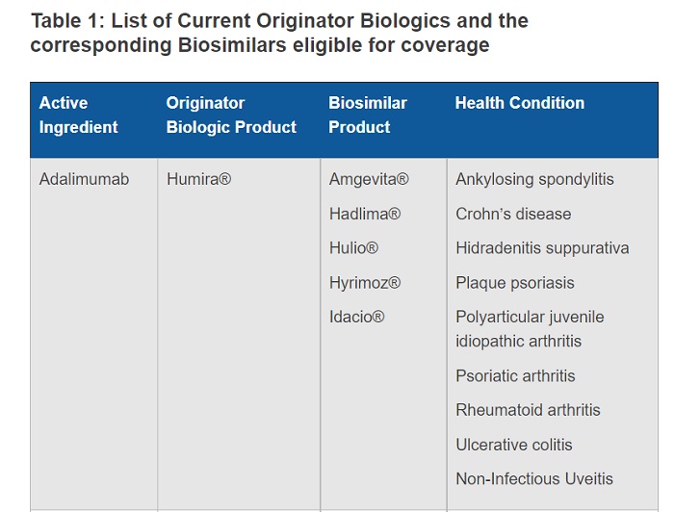Image resolution: width=674 pixels, height=512 pixels.
Task: Click the Hadlima® biosimilar entry
Action: coord(364,214)
